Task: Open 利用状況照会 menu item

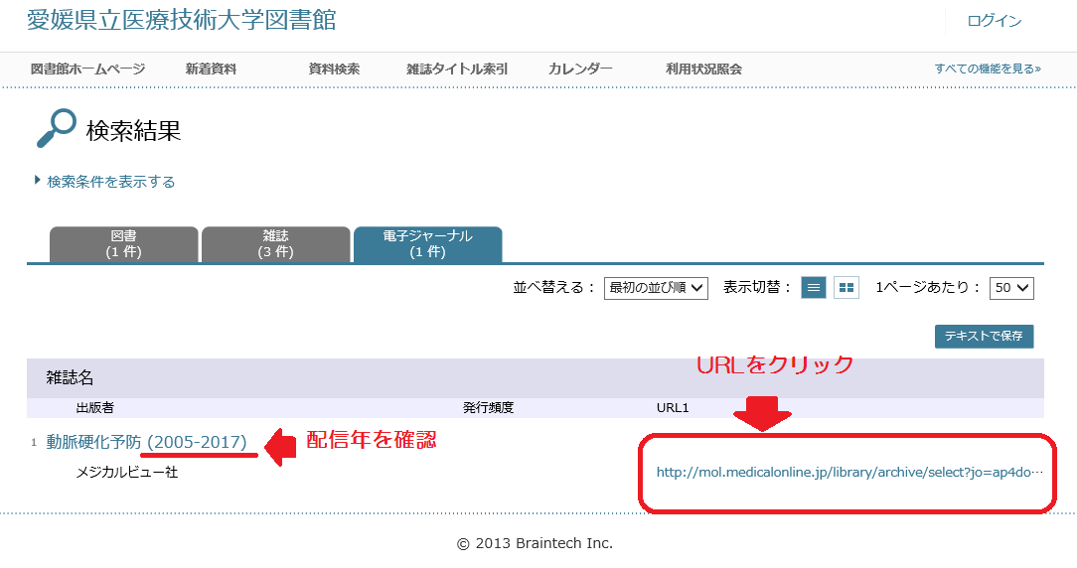Action: pyautogui.click(x=703, y=69)
